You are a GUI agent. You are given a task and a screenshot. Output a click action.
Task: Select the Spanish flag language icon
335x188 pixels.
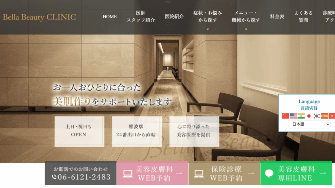coord(324,116)
